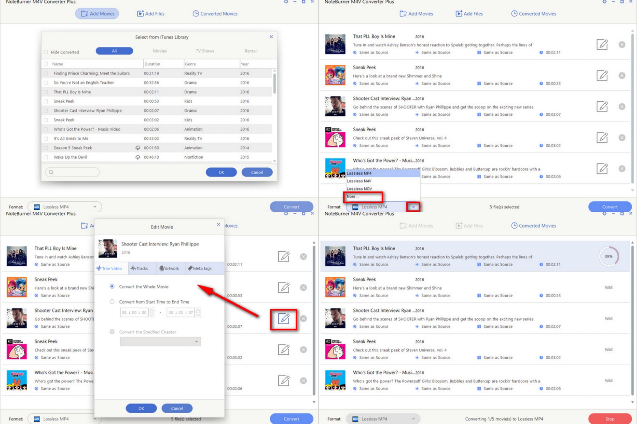Switch to the Rental filter tab

click(250, 51)
